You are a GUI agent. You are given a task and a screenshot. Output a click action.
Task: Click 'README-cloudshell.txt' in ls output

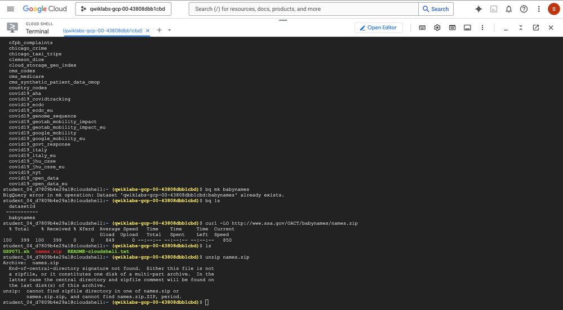(98, 251)
